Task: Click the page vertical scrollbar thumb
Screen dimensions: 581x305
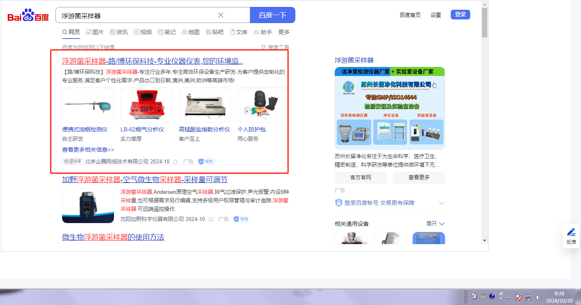Action: [485, 22]
